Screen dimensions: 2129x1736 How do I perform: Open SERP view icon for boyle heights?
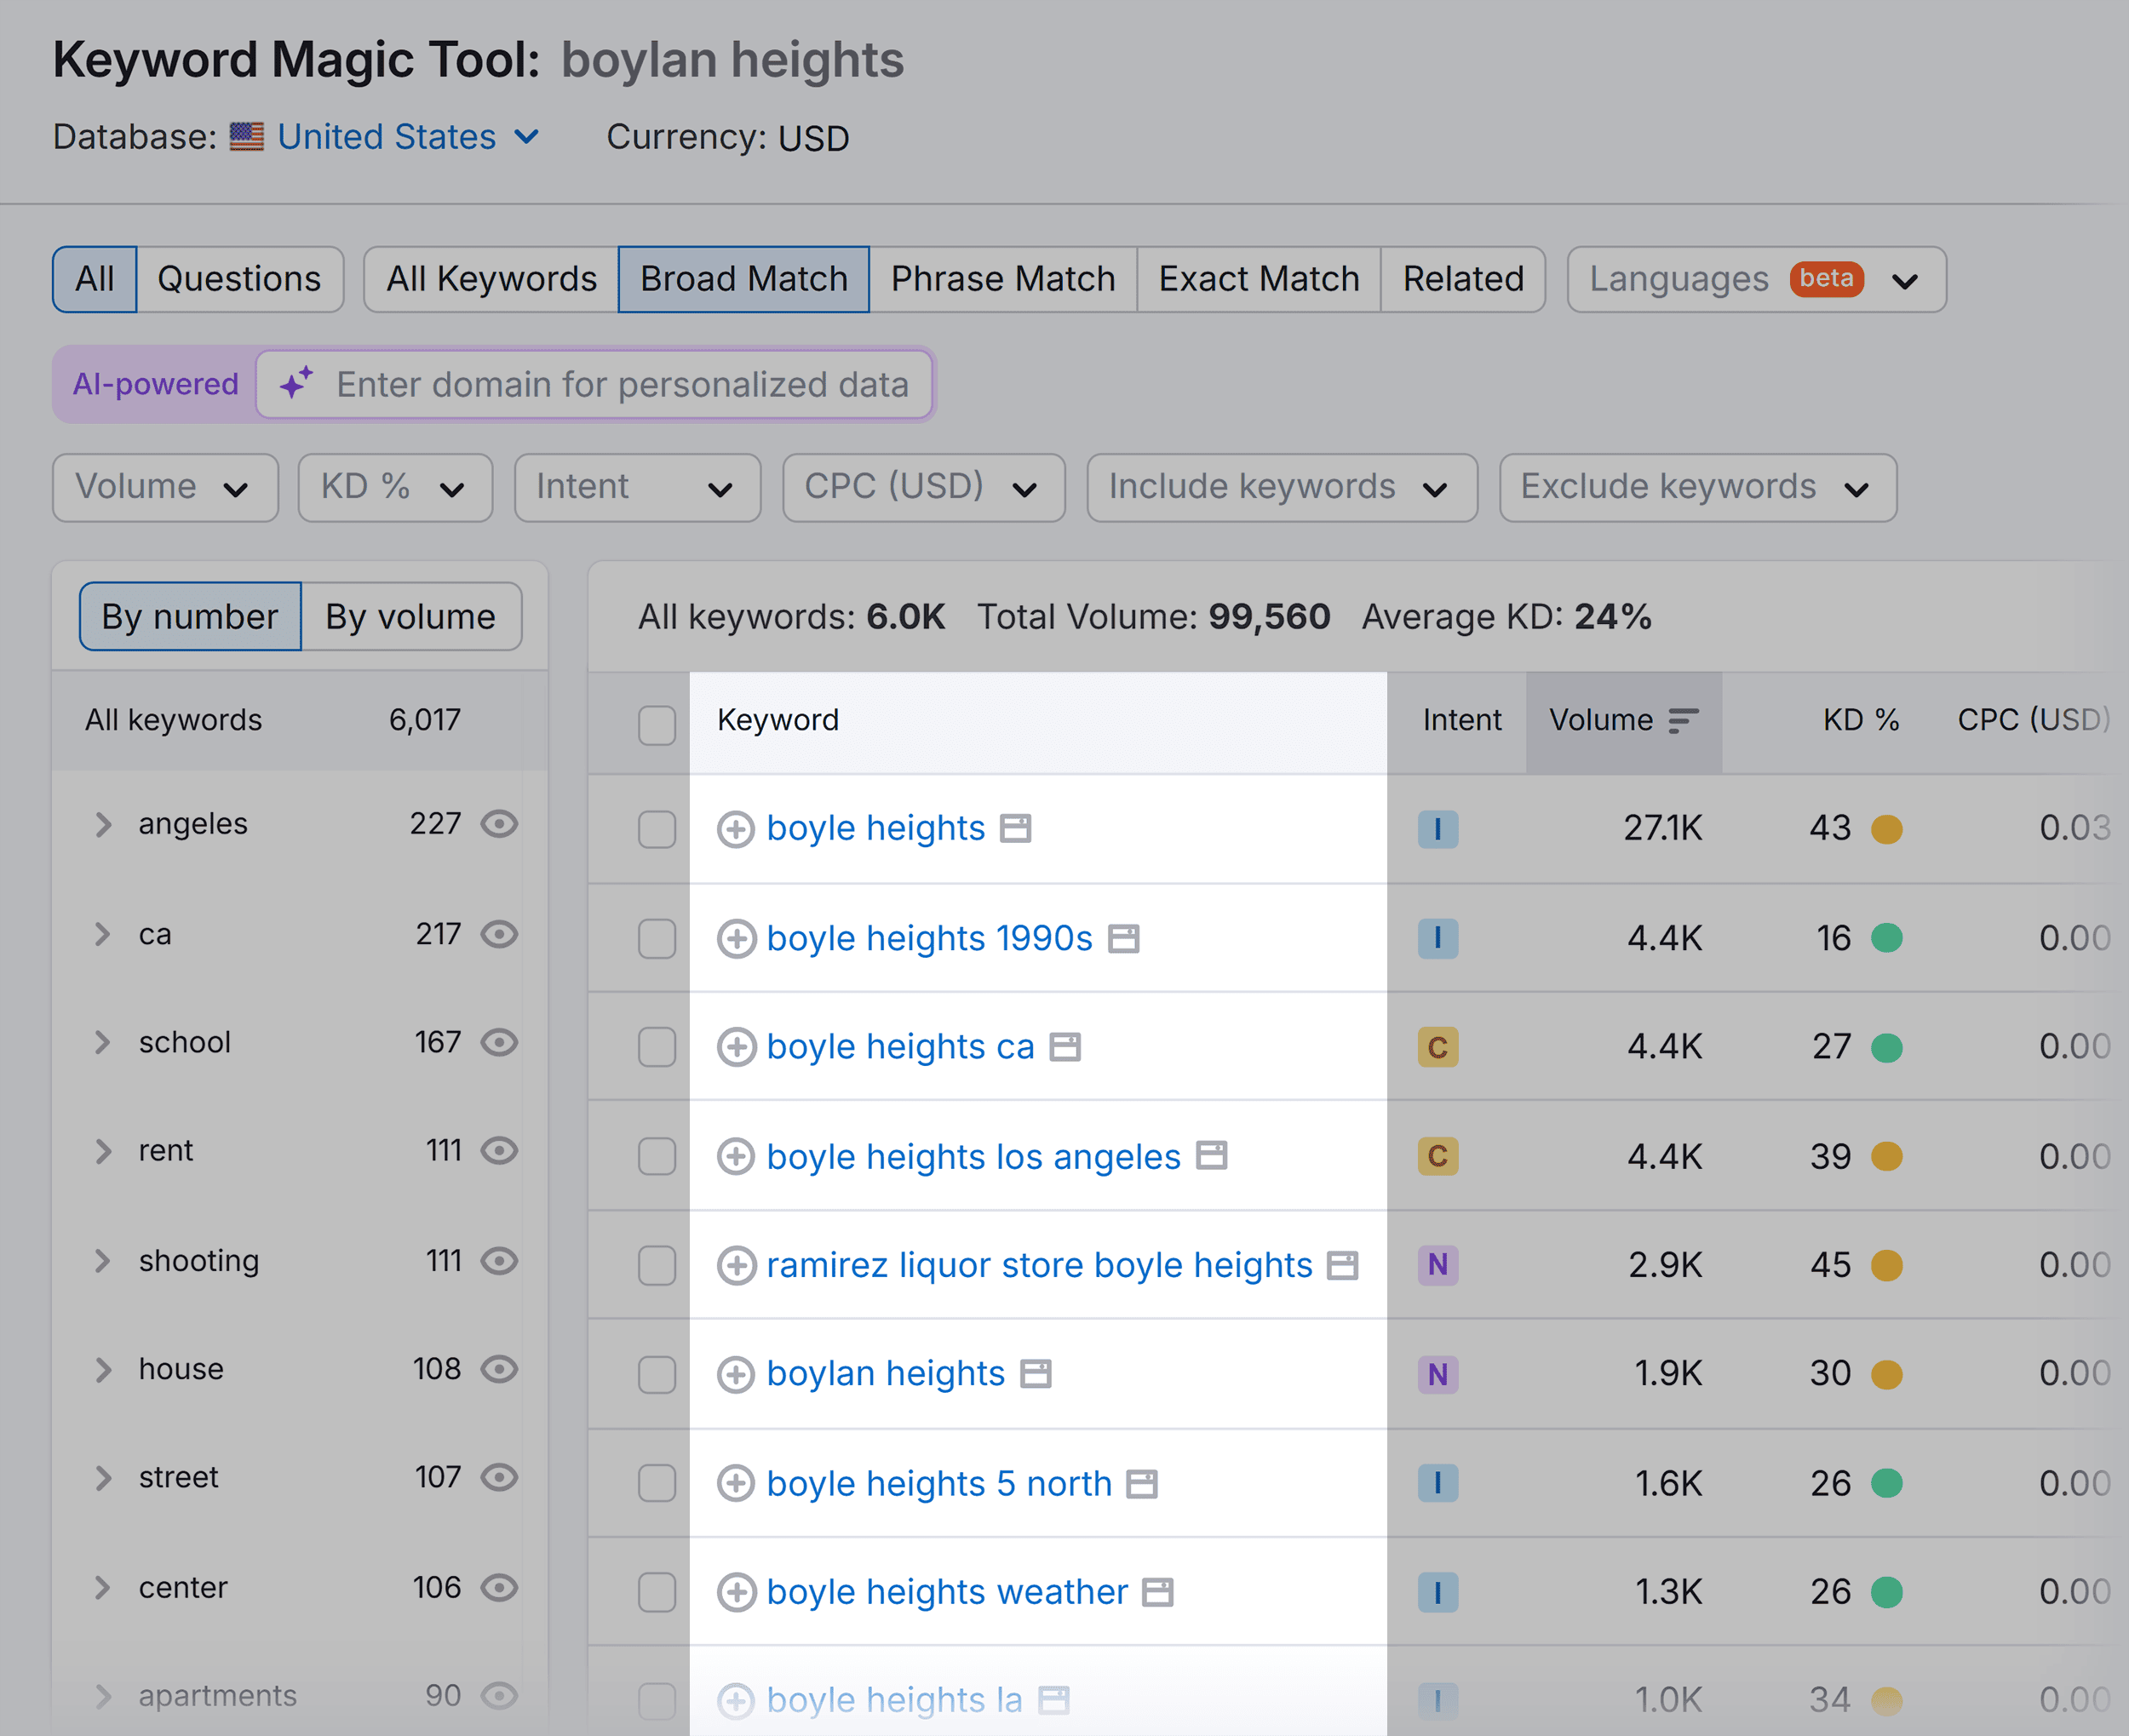(1016, 829)
